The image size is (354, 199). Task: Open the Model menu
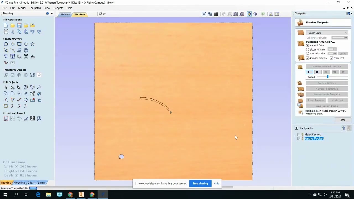[x=22, y=8]
